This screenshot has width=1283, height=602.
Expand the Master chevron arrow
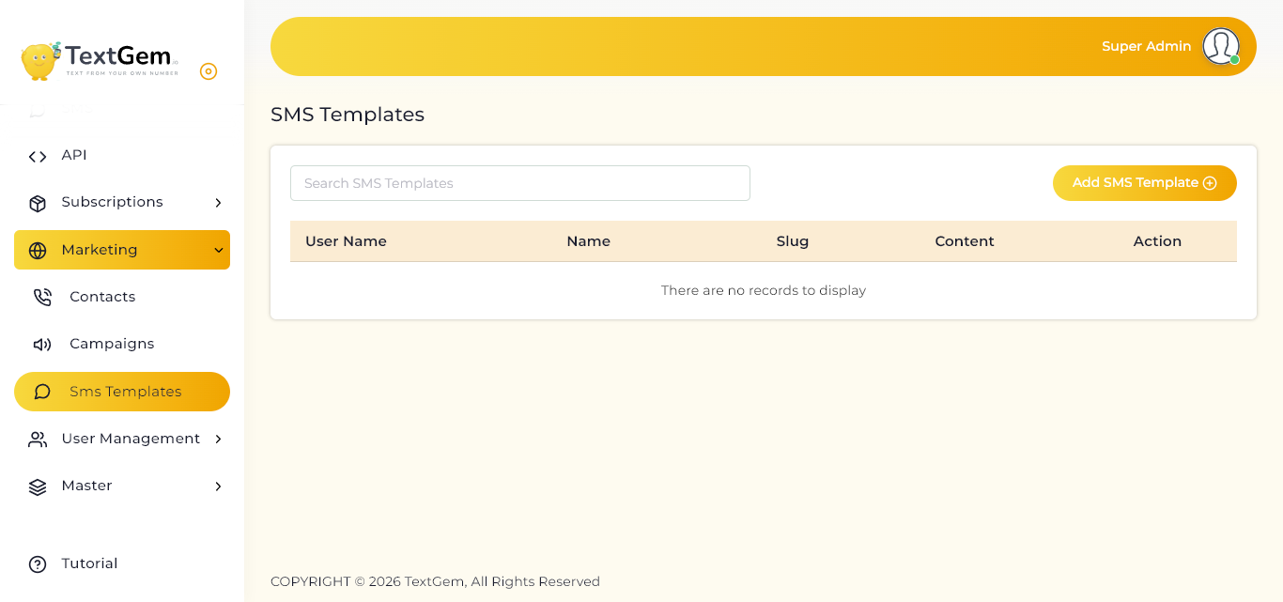(x=218, y=486)
